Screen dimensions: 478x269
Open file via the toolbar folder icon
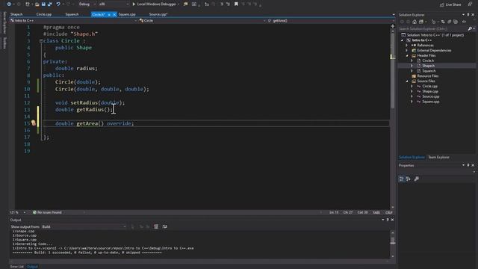coord(37,4)
